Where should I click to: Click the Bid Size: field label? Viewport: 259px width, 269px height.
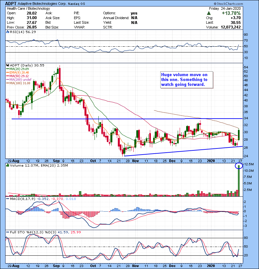(x=52, y=27)
